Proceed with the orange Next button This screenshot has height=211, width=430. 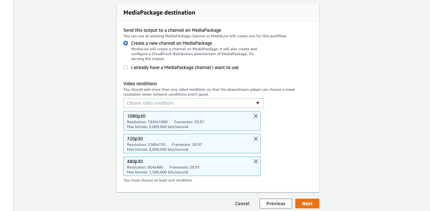tap(307, 204)
